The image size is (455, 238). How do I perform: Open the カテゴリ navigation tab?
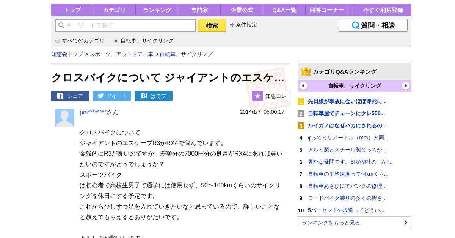(115, 10)
